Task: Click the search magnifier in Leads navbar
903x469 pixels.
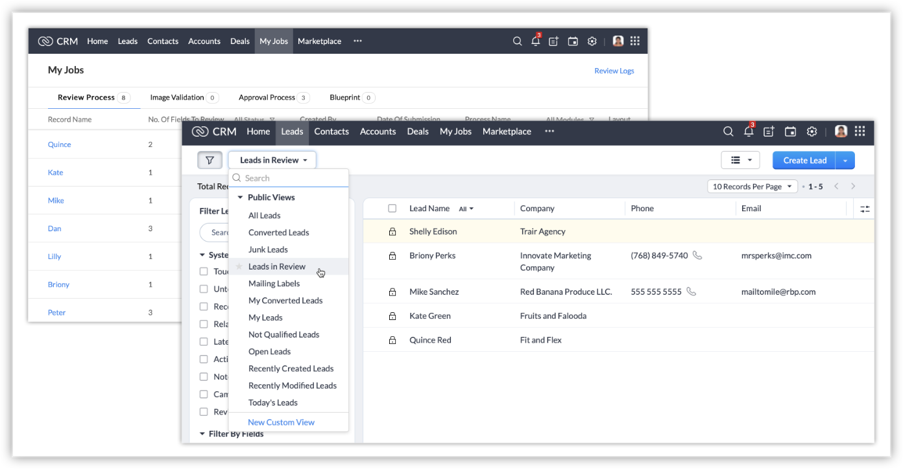Action: click(728, 132)
